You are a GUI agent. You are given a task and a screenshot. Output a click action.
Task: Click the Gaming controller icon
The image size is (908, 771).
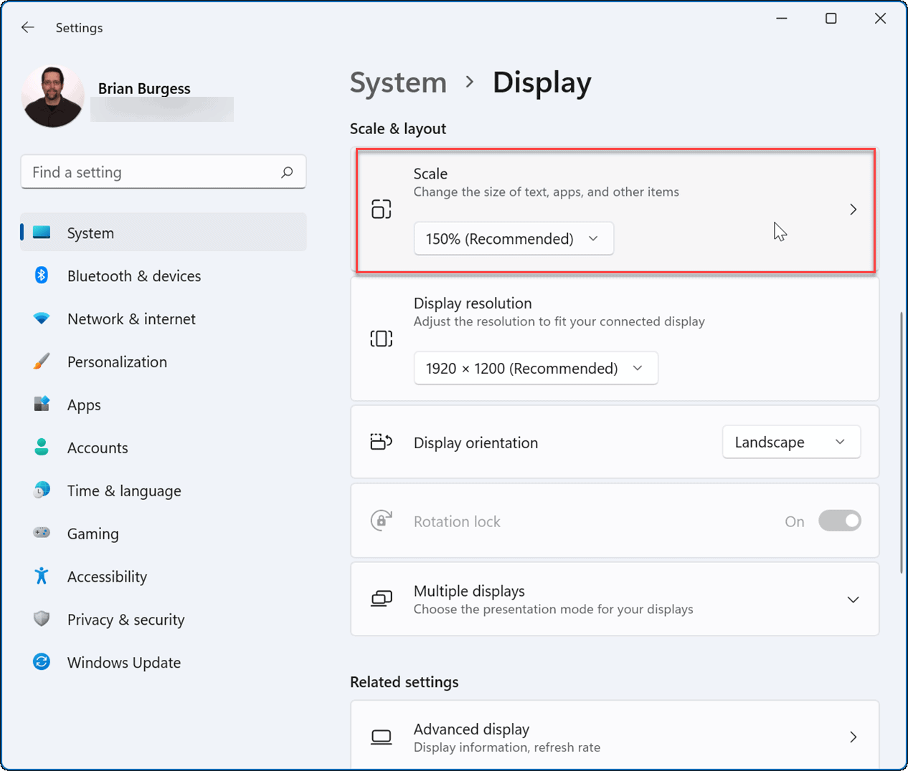[x=41, y=534]
